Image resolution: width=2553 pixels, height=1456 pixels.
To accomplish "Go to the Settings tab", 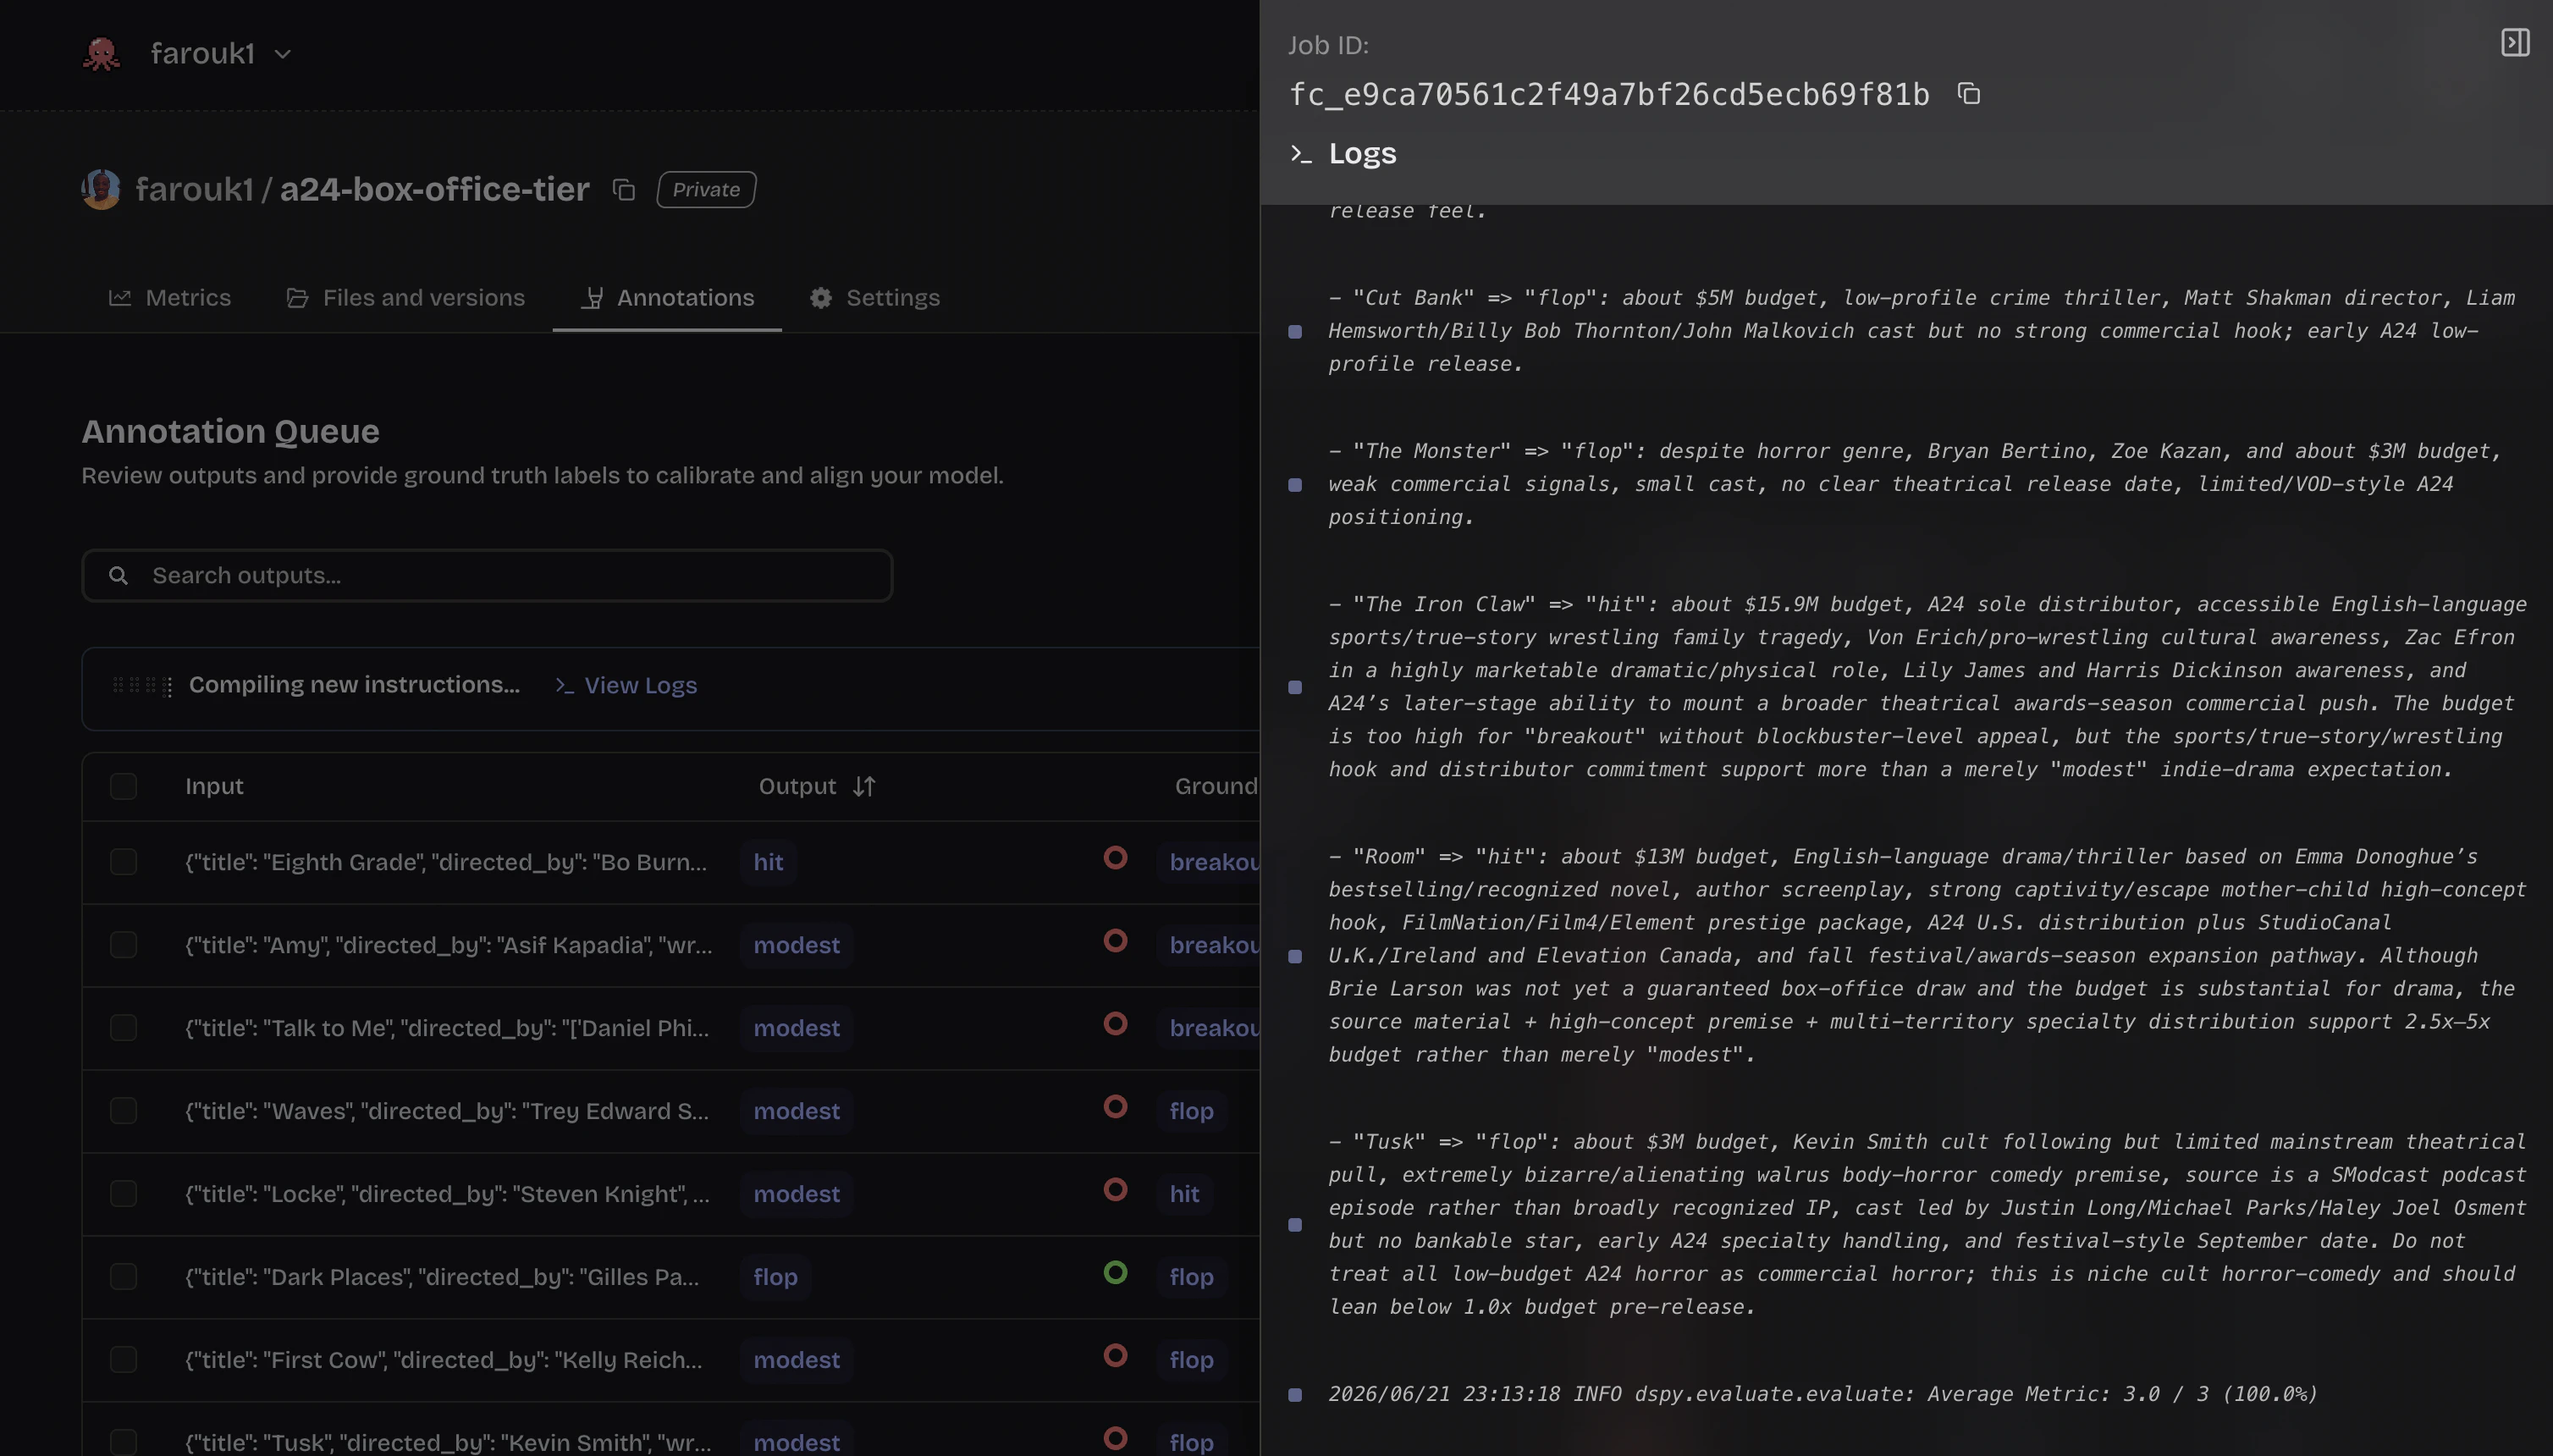I will [875, 297].
